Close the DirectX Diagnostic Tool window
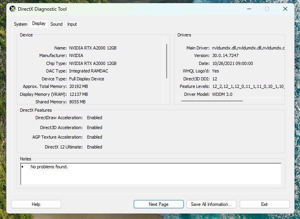The height and width of the screenshot is (219, 300). tap(285, 9)
